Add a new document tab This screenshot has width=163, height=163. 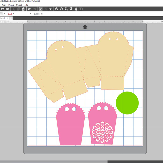[11, 18]
